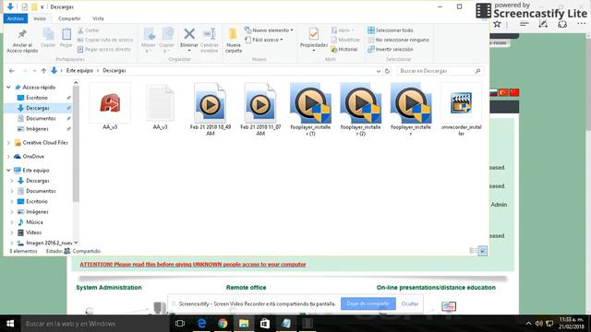Create a Nueva carpeta
Image resolution: width=591 pixels, height=332 pixels.
(x=234, y=41)
